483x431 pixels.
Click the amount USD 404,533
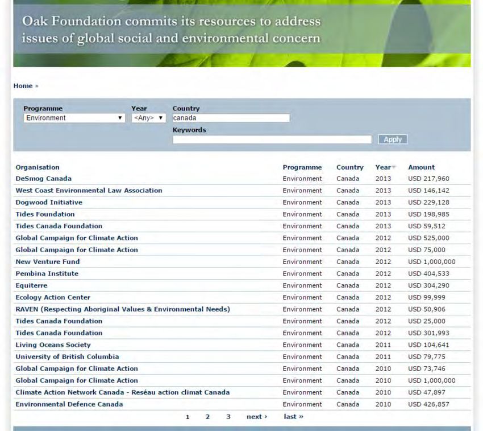coord(428,274)
